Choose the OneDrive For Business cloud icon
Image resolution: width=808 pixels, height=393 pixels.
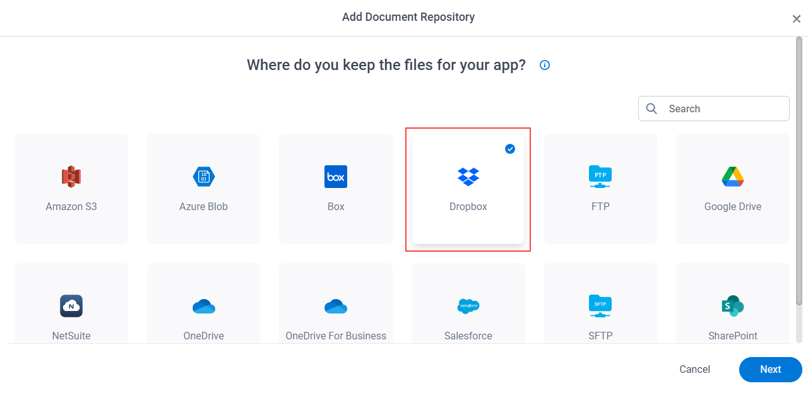336,307
